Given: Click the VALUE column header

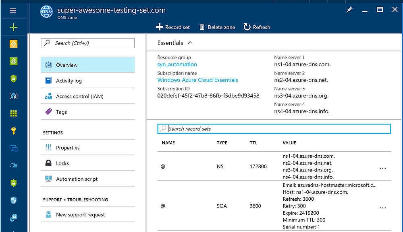Looking at the screenshot, I should [289, 142].
